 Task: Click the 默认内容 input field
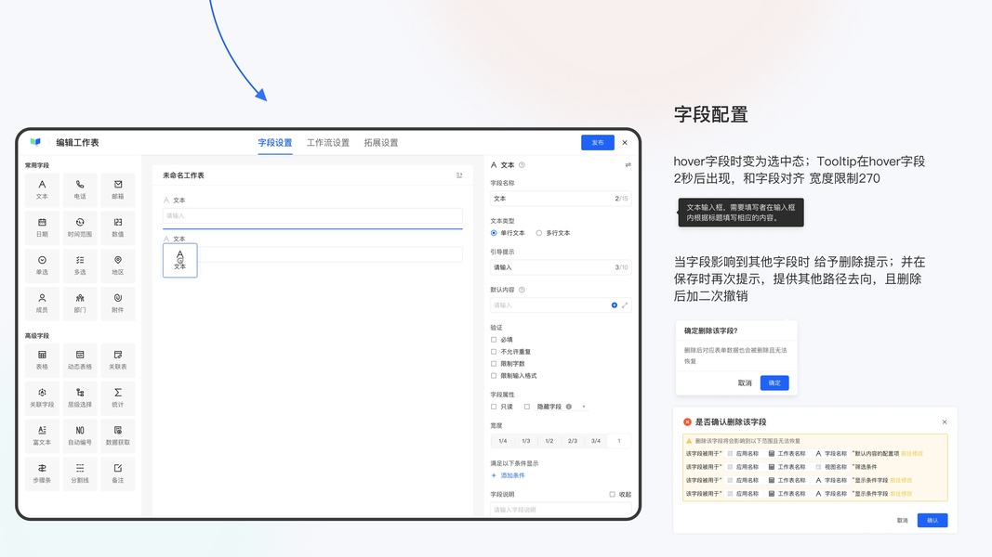tap(561, 305)
